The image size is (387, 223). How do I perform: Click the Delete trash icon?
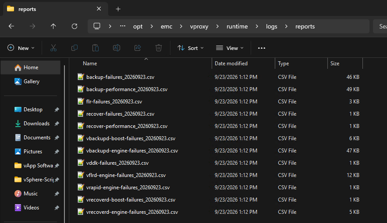[x=159, y=48]
